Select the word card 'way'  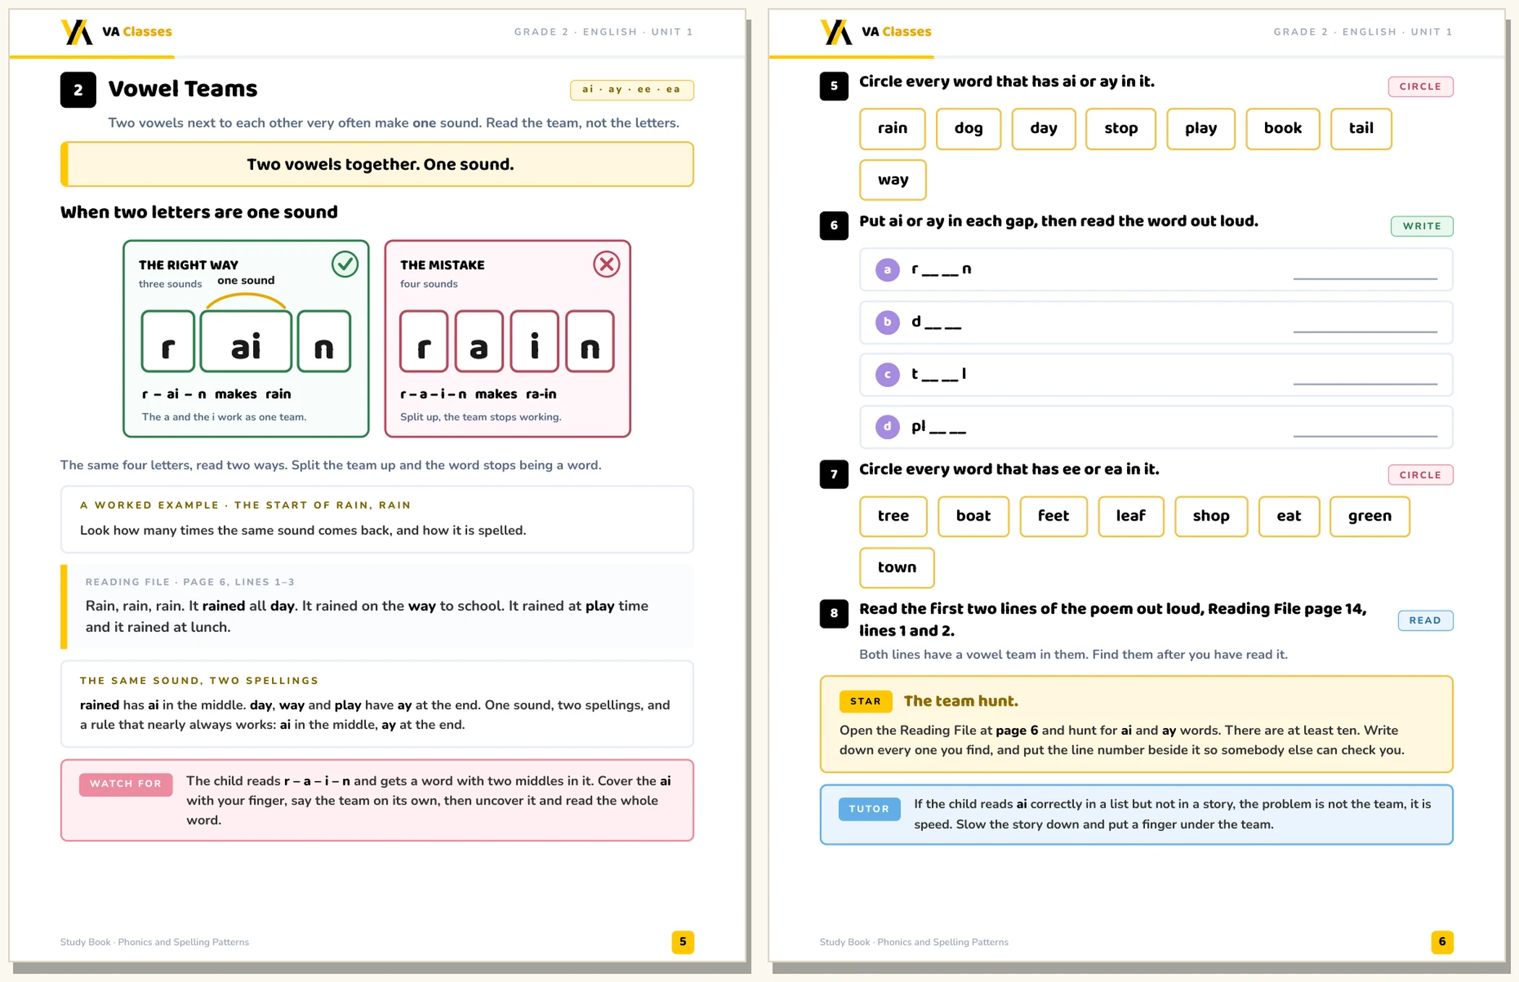893,180
